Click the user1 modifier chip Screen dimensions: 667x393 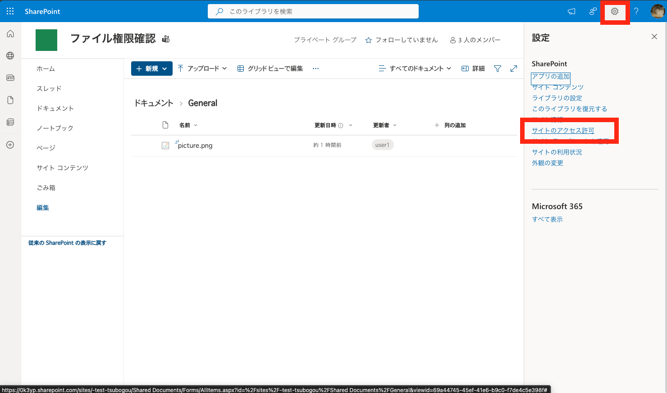click(382, 145)
